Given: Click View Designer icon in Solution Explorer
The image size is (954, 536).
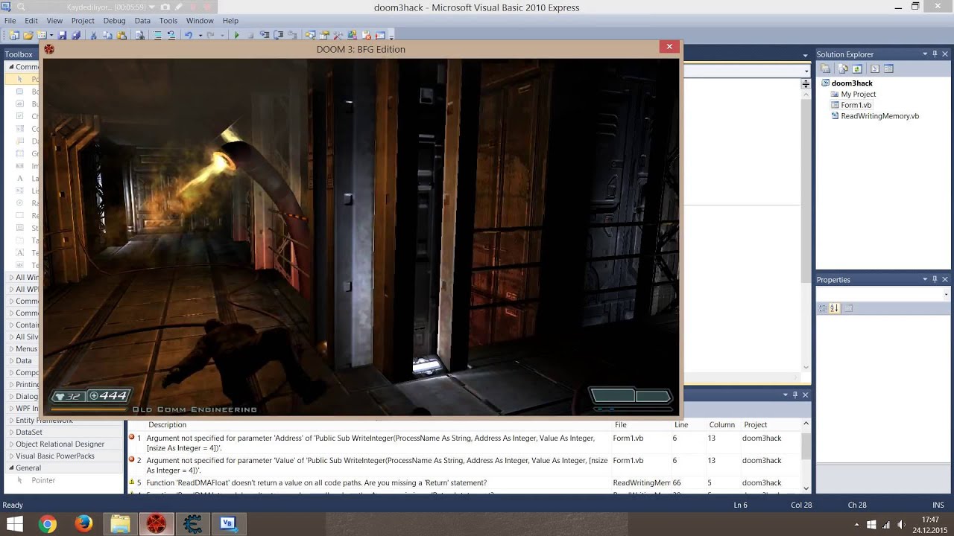Looking at the screenshot, I should pos(888,68).
